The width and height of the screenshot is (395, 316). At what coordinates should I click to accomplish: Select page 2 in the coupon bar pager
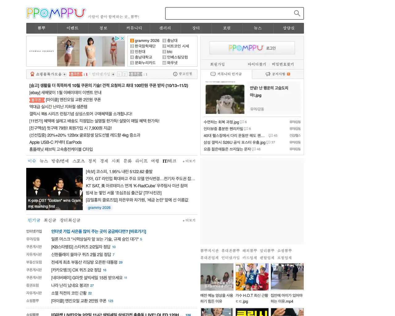(124, 74)
